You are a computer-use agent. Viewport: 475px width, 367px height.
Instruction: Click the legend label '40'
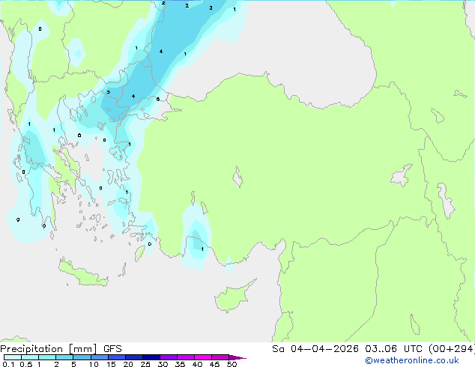197,364
